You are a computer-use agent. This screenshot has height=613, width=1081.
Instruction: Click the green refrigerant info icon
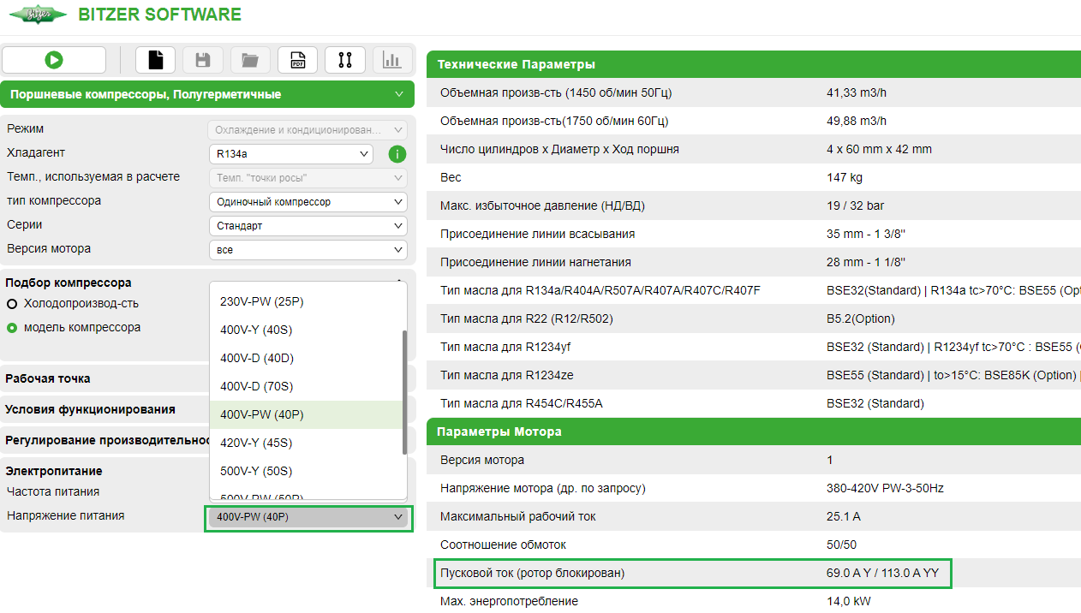[397, 154]
